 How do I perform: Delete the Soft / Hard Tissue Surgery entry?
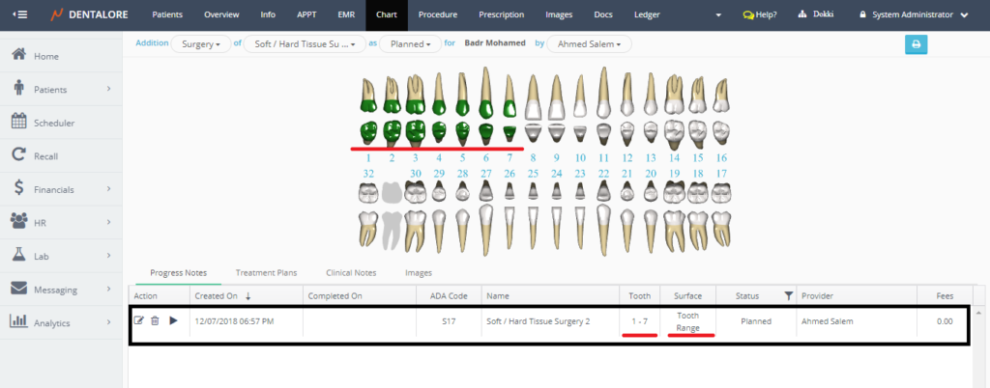tap(155, 320)
